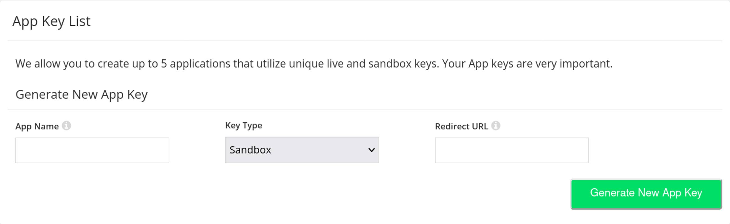
Task: Click the Key Type dropdown chevron
Action: [x=372, y=150]
